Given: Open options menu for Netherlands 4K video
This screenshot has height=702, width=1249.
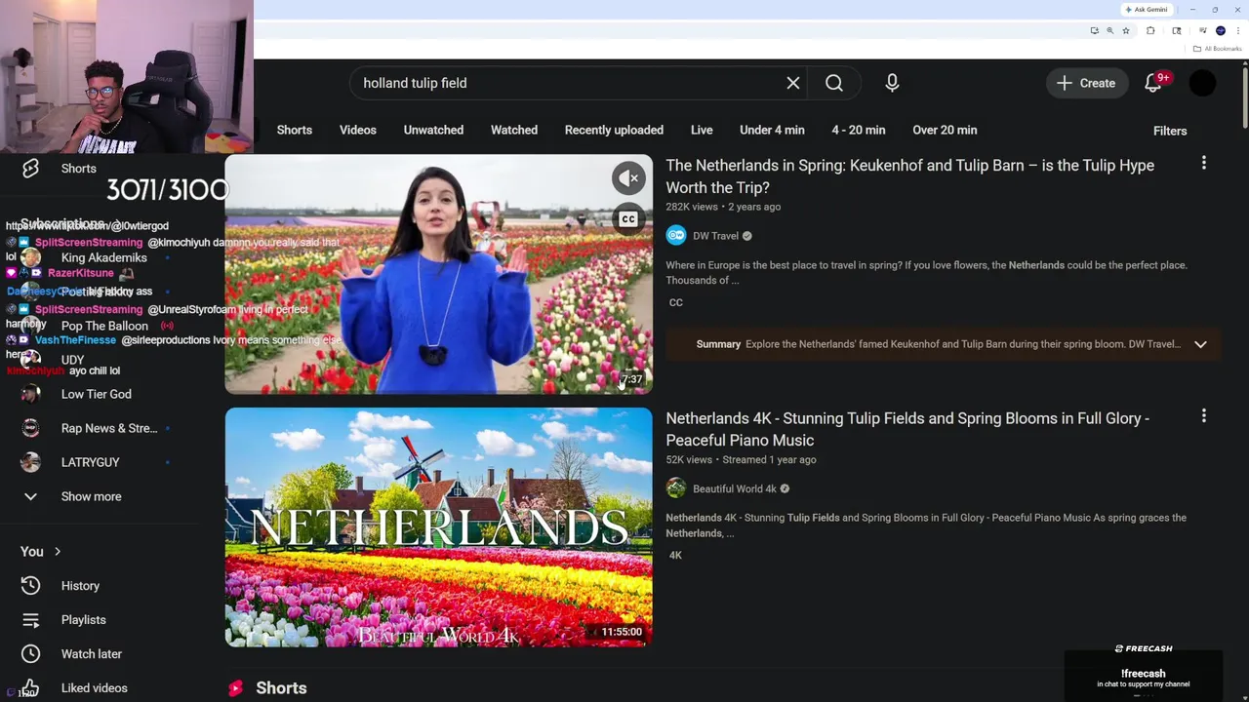Looking at the screenshot, I should coord(1204,416).
